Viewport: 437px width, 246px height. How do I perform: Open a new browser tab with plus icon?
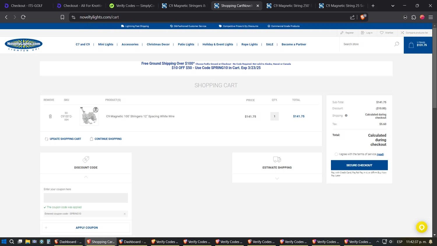click(373, 6)
